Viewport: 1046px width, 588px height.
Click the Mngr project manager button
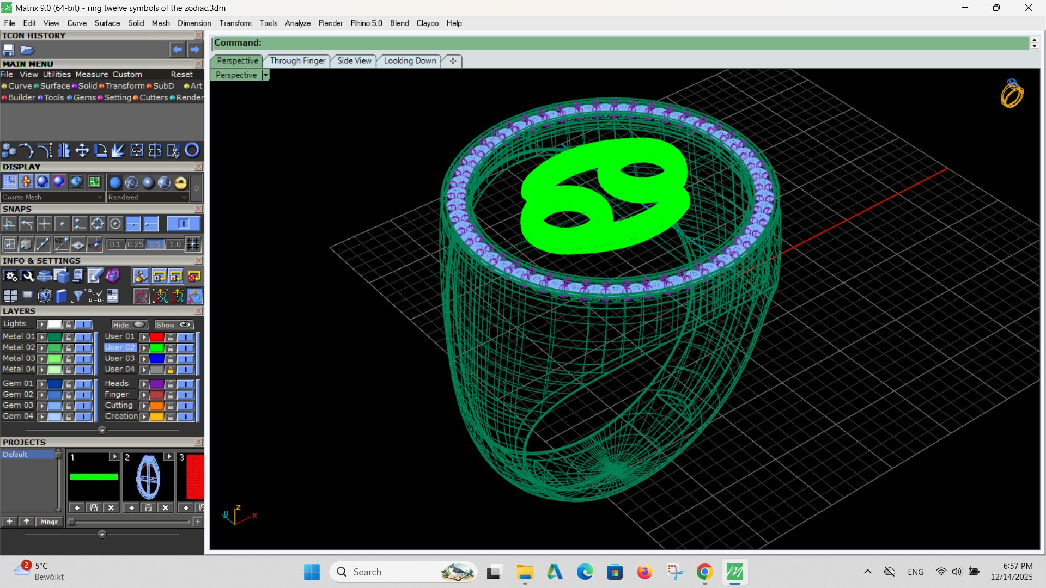coord(49,522)
